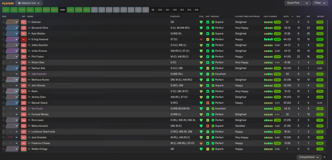The height and width of the screenshot is (160, 332).
Task: Click Erling Haaland's Inj injury status icon
Action: (24, 39)
